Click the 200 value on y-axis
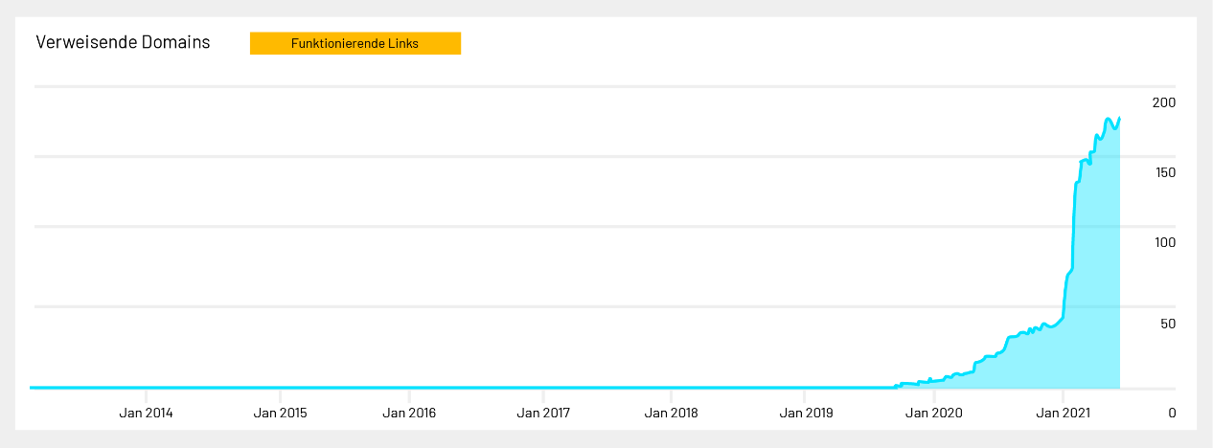 pos(1164,102)
